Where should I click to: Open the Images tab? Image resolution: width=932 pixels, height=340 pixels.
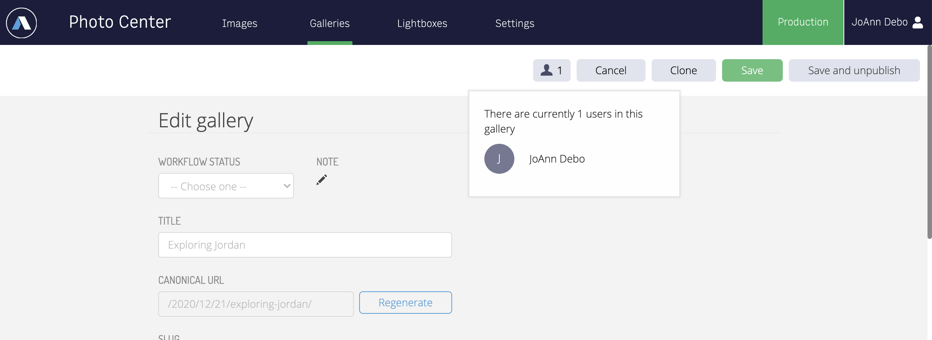(x=240, y=23)
